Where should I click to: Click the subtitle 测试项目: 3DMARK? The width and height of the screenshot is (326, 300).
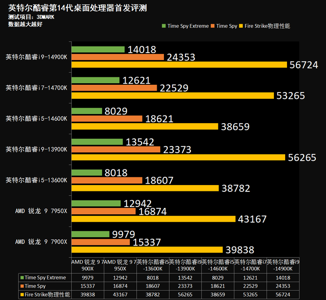click(31, 17)
